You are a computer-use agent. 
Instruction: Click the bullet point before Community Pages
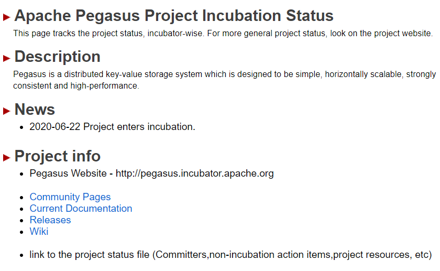(x=21, y=198)
